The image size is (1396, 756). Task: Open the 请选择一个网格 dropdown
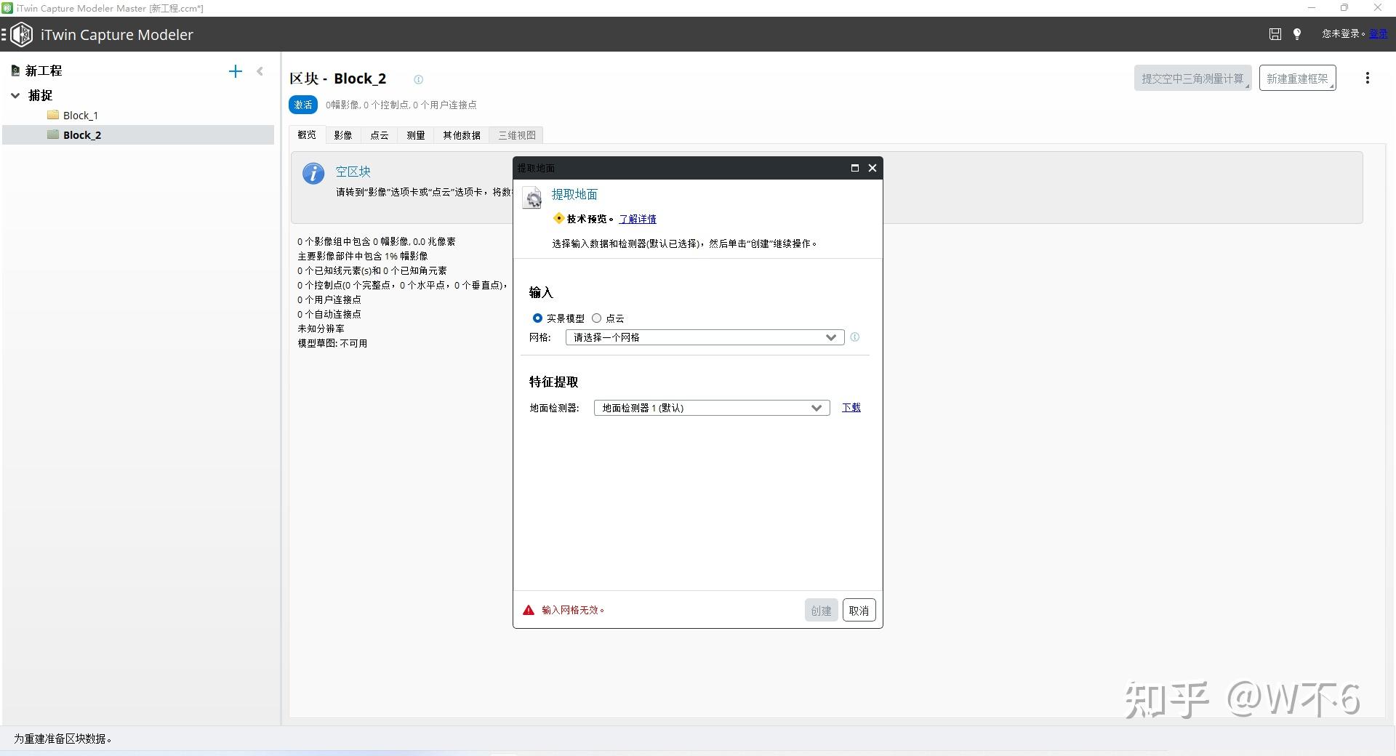(703, 337)
